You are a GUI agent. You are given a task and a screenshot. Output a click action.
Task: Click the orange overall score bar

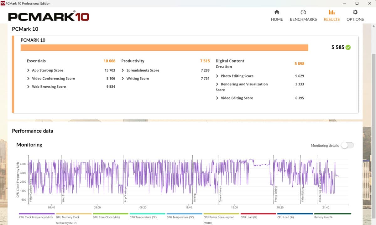tap(164, 48)
